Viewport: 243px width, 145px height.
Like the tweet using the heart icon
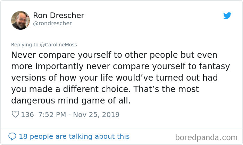[x=15, y=115]
